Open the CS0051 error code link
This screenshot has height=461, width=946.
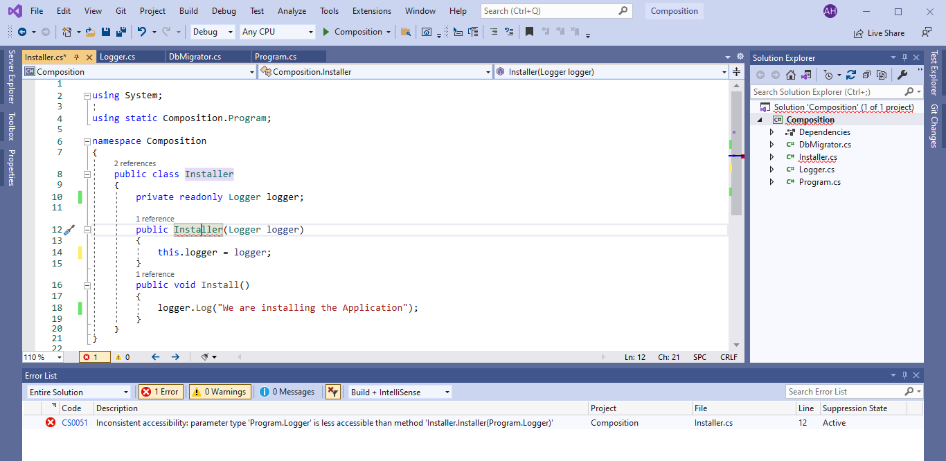coord(75,423)
